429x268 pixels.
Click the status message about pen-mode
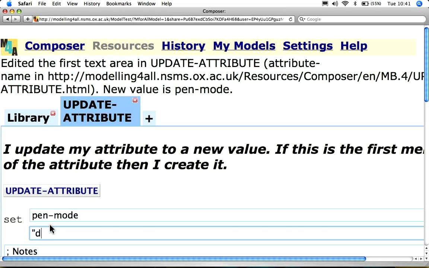(x=212, y=76)
